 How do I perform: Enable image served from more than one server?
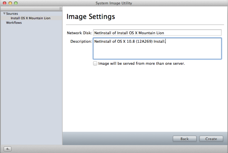click(95, 63)
